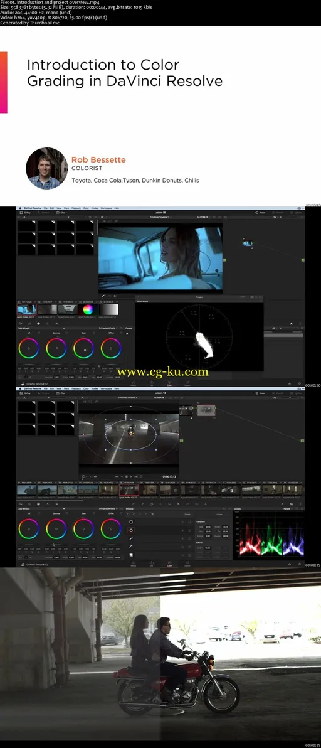Switch to Deliver page, Lesson 05 screenshot
This screenshot has width=321, height=748.
coord(187,383)
